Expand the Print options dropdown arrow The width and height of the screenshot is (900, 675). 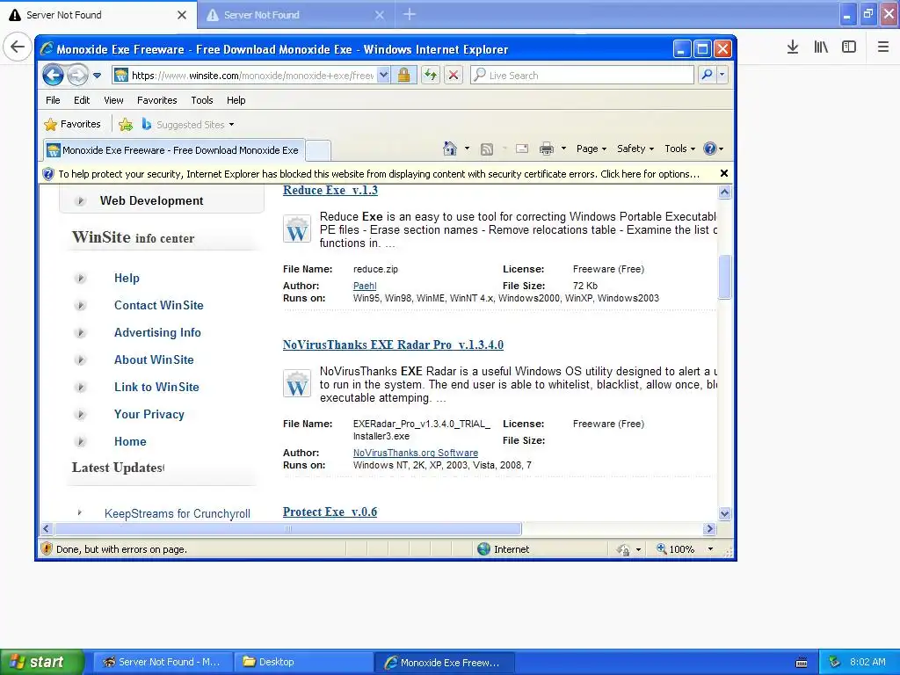[563, 149]
